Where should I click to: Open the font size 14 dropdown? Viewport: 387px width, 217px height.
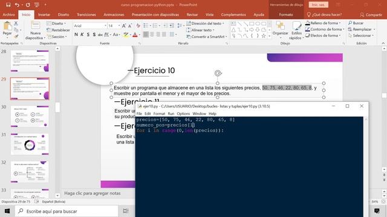point(119,25)
